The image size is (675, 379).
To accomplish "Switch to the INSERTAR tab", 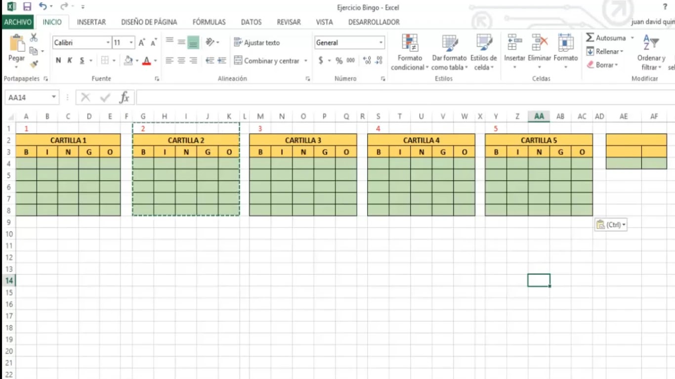I will click(x=91, y=22).
